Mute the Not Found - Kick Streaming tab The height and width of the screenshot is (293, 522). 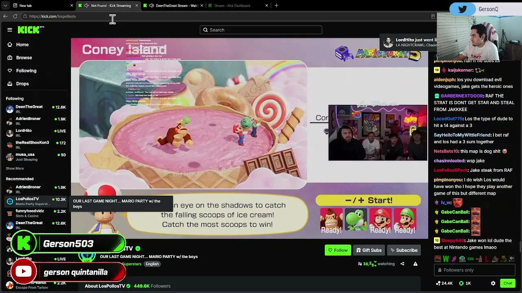(x=86, y=6)
